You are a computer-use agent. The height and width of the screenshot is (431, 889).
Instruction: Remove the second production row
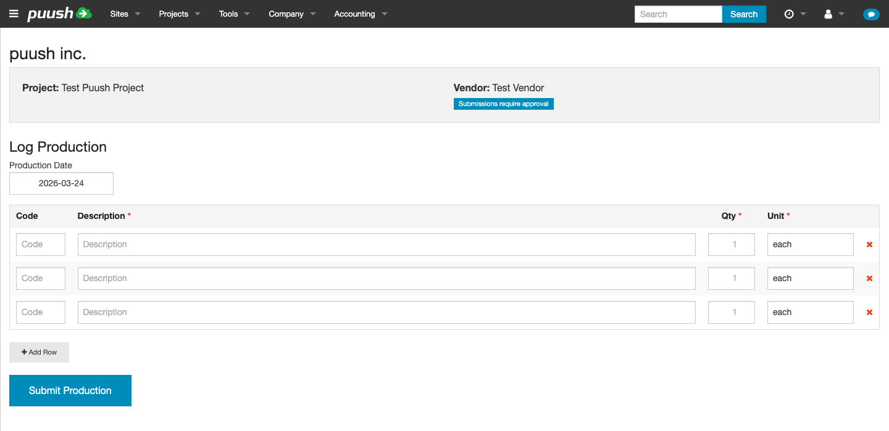click(869, 278)
